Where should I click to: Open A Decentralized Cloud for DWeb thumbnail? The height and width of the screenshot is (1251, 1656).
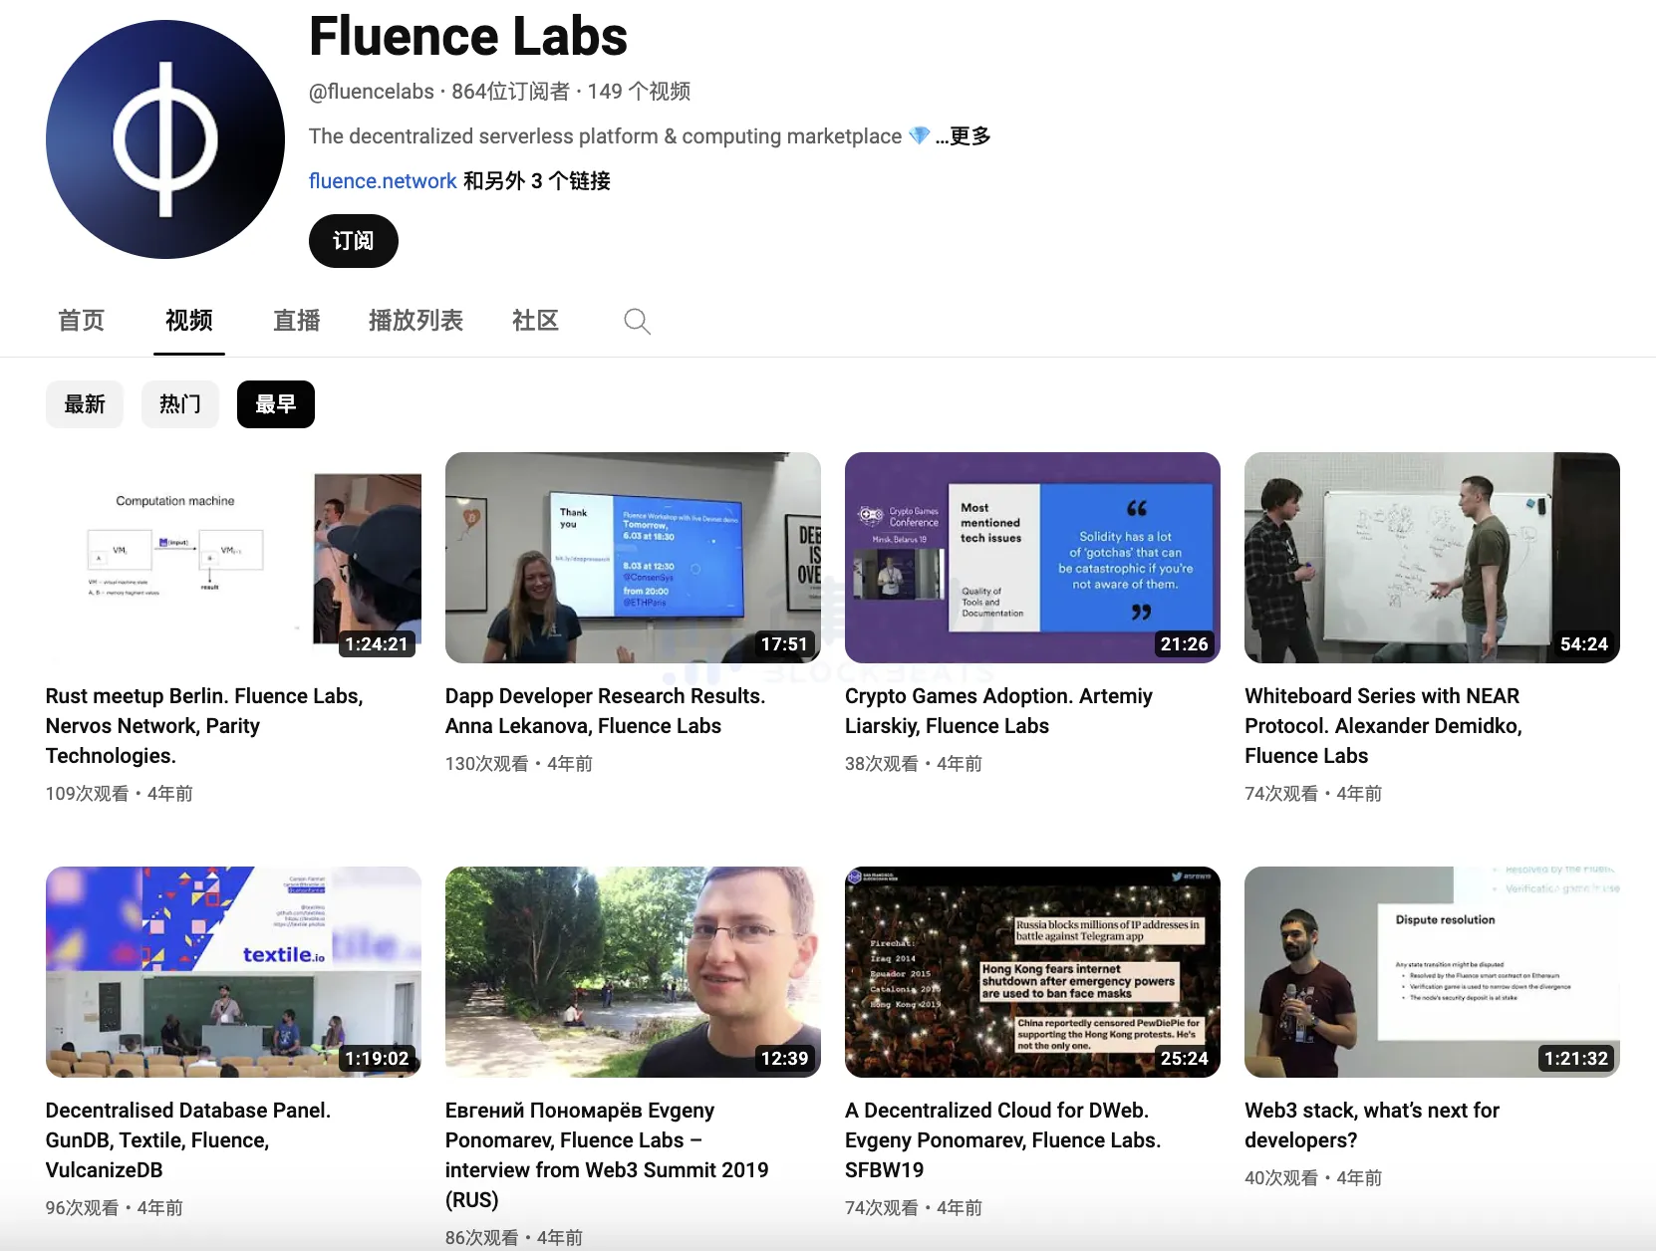pyautogui.click(x=1032, y=972)
